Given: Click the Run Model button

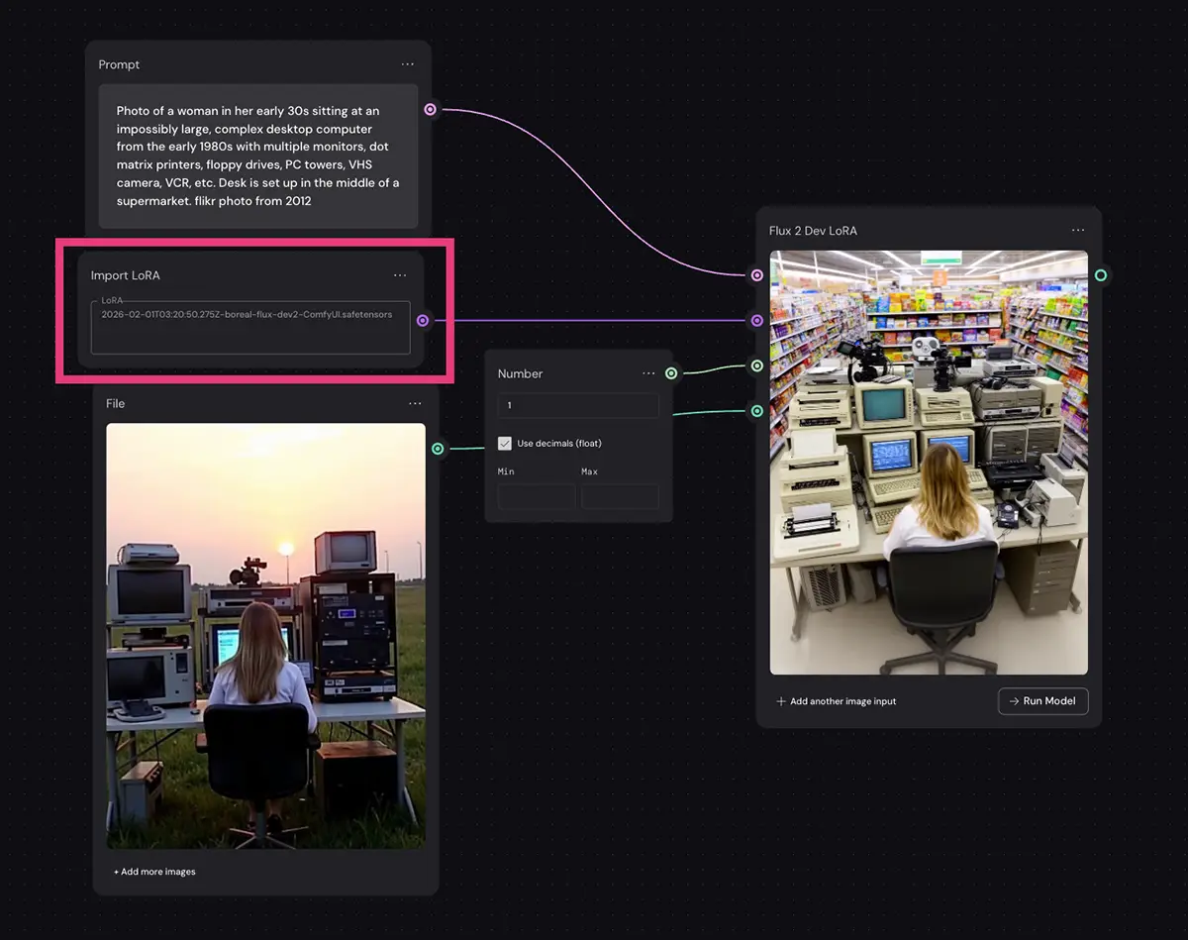Looking at the screenshot, I should pyautogui.click(x=1042, y=701).
